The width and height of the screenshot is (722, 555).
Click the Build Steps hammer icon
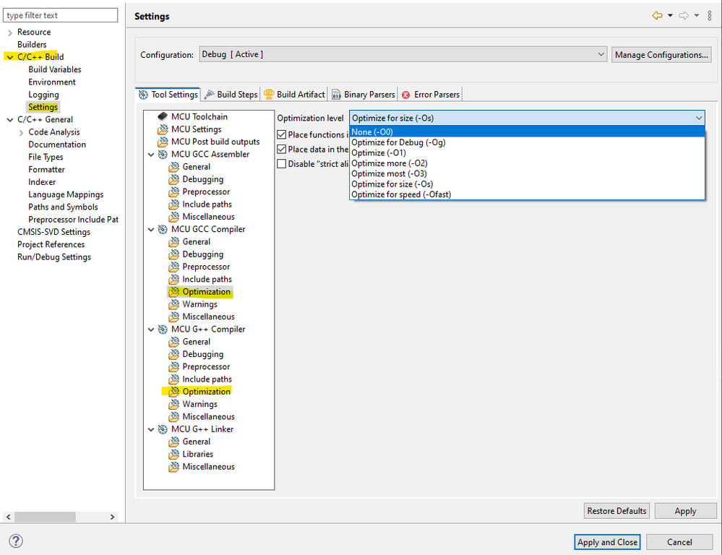pos(209,95)
